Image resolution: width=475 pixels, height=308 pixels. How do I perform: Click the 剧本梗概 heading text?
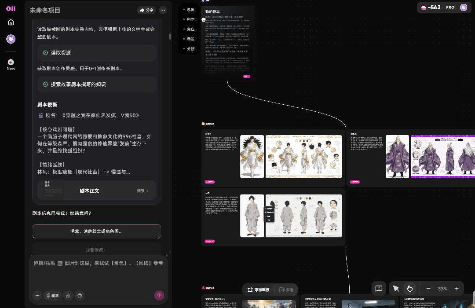(47, 105)
